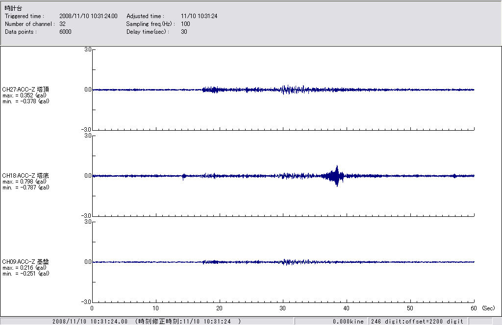
Task: Click the digit:offset=2200 status bar panel
Action: pyautogui.click(x=417, y=322)
